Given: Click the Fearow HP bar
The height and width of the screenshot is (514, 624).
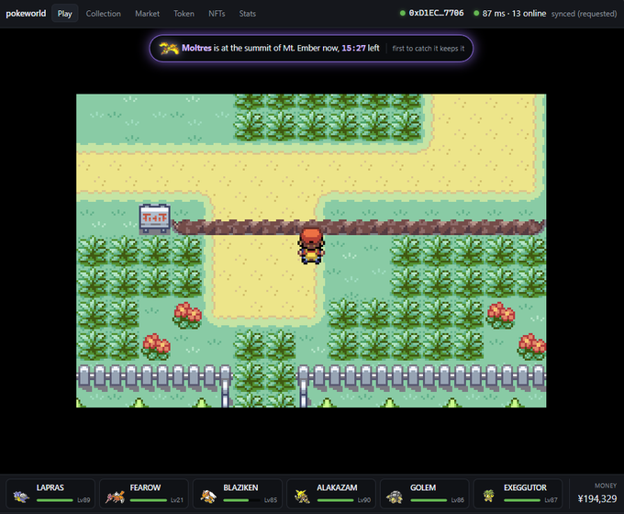Looking at the screenshot, I should [148, 500].
